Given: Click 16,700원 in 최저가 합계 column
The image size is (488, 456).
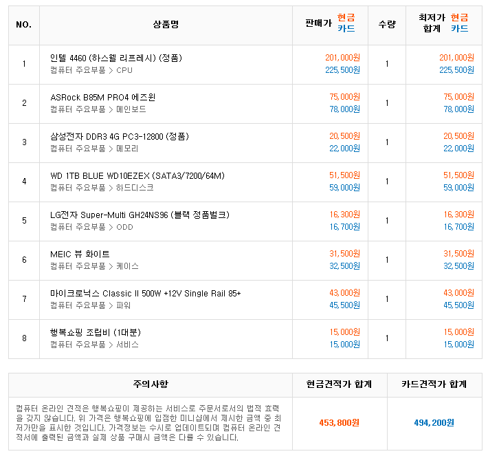Looking at the screenshot, I should (458, 227).
